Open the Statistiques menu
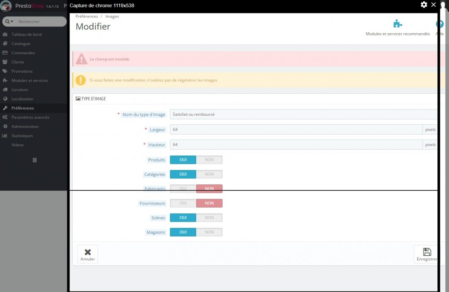 tap(22, 135)
